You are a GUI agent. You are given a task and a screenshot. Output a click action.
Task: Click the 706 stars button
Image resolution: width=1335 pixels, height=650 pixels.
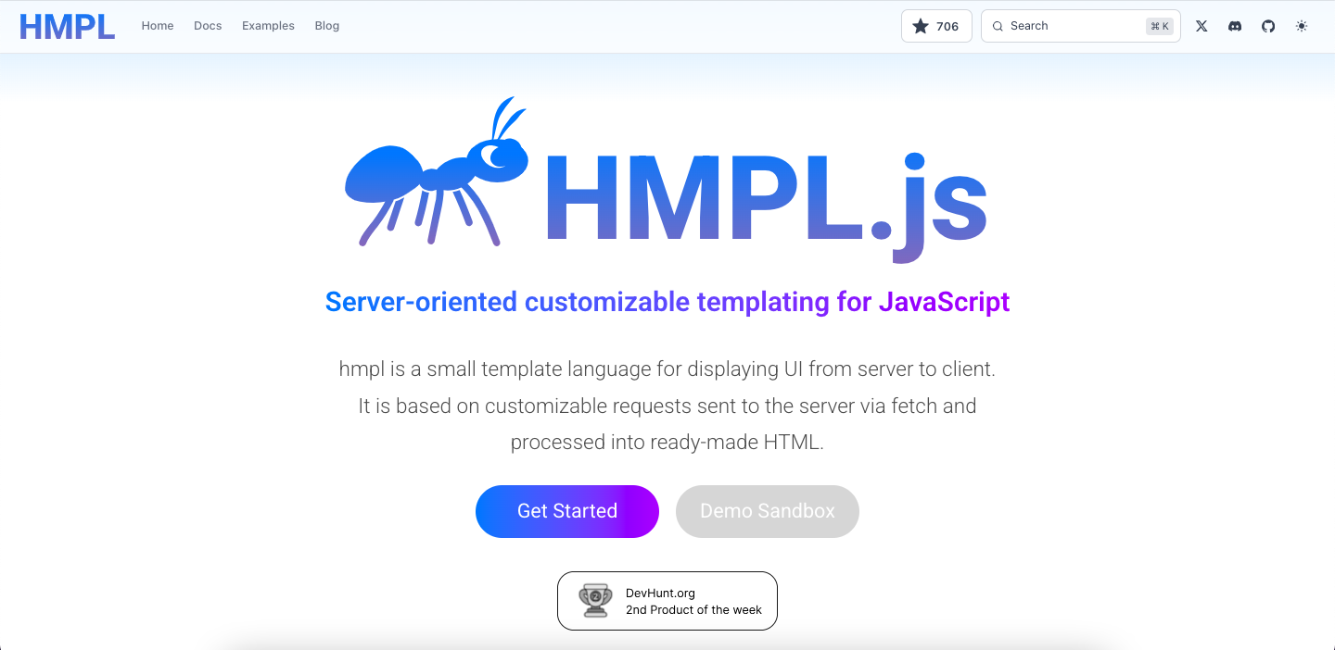(936, 26)
